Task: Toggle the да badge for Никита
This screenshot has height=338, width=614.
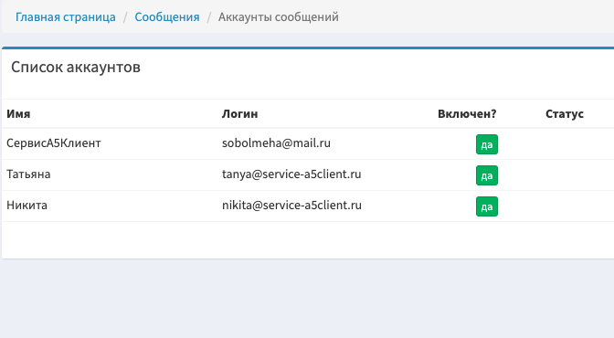Action: [x=487, y=206]
